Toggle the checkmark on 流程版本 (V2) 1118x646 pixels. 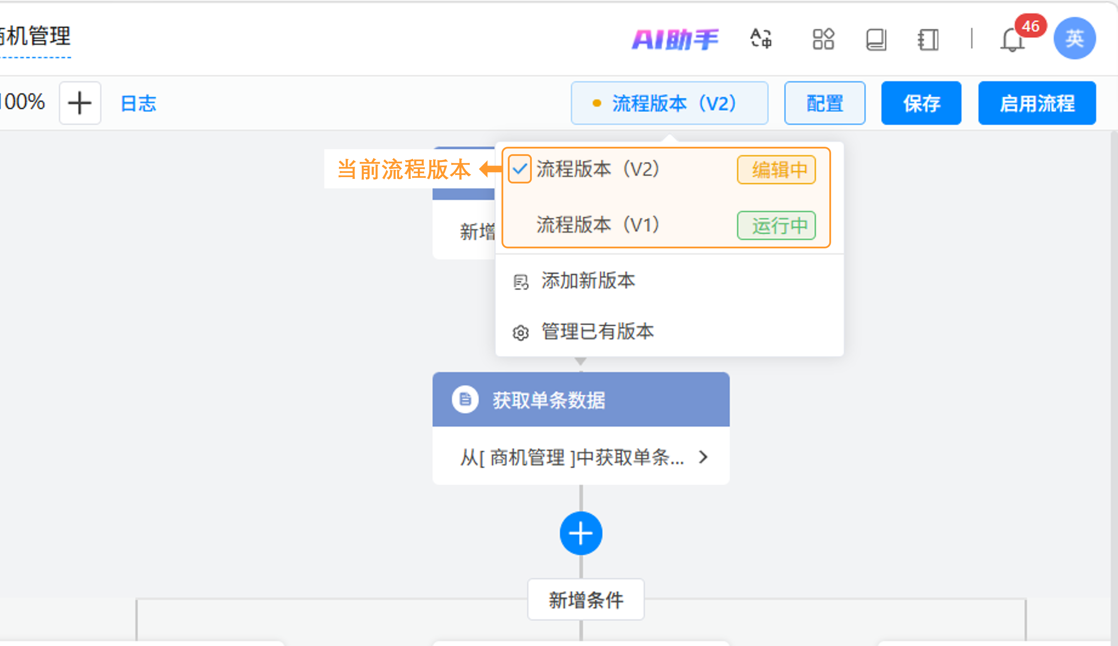(519, 169)
